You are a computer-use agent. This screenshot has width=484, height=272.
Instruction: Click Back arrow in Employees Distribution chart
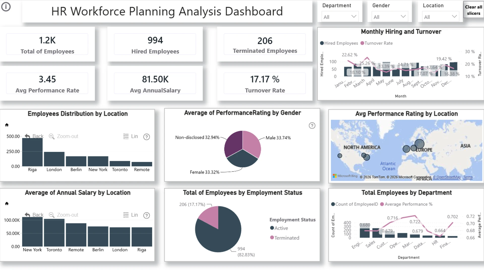coord(34,136)
